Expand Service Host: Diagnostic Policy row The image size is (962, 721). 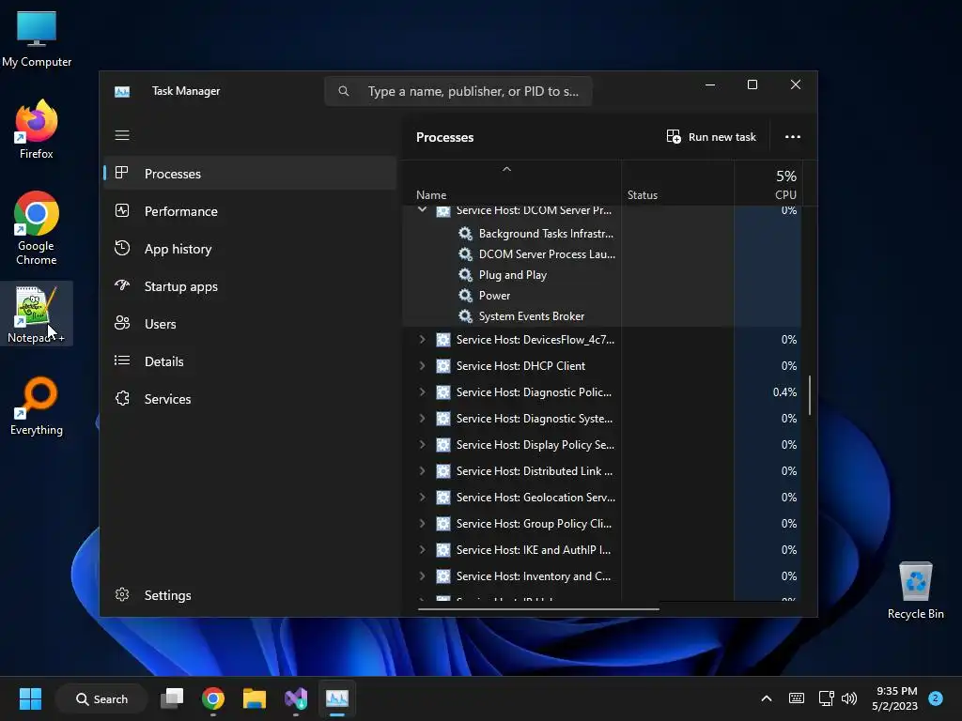(422, 391)
